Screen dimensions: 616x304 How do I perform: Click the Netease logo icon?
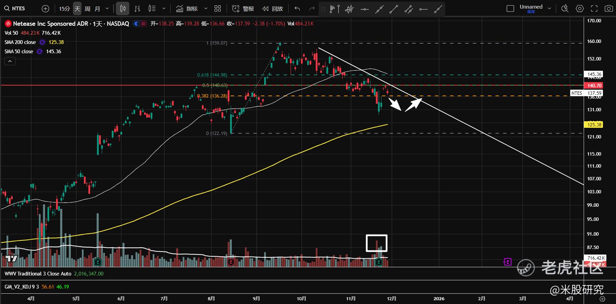(8, 24)
